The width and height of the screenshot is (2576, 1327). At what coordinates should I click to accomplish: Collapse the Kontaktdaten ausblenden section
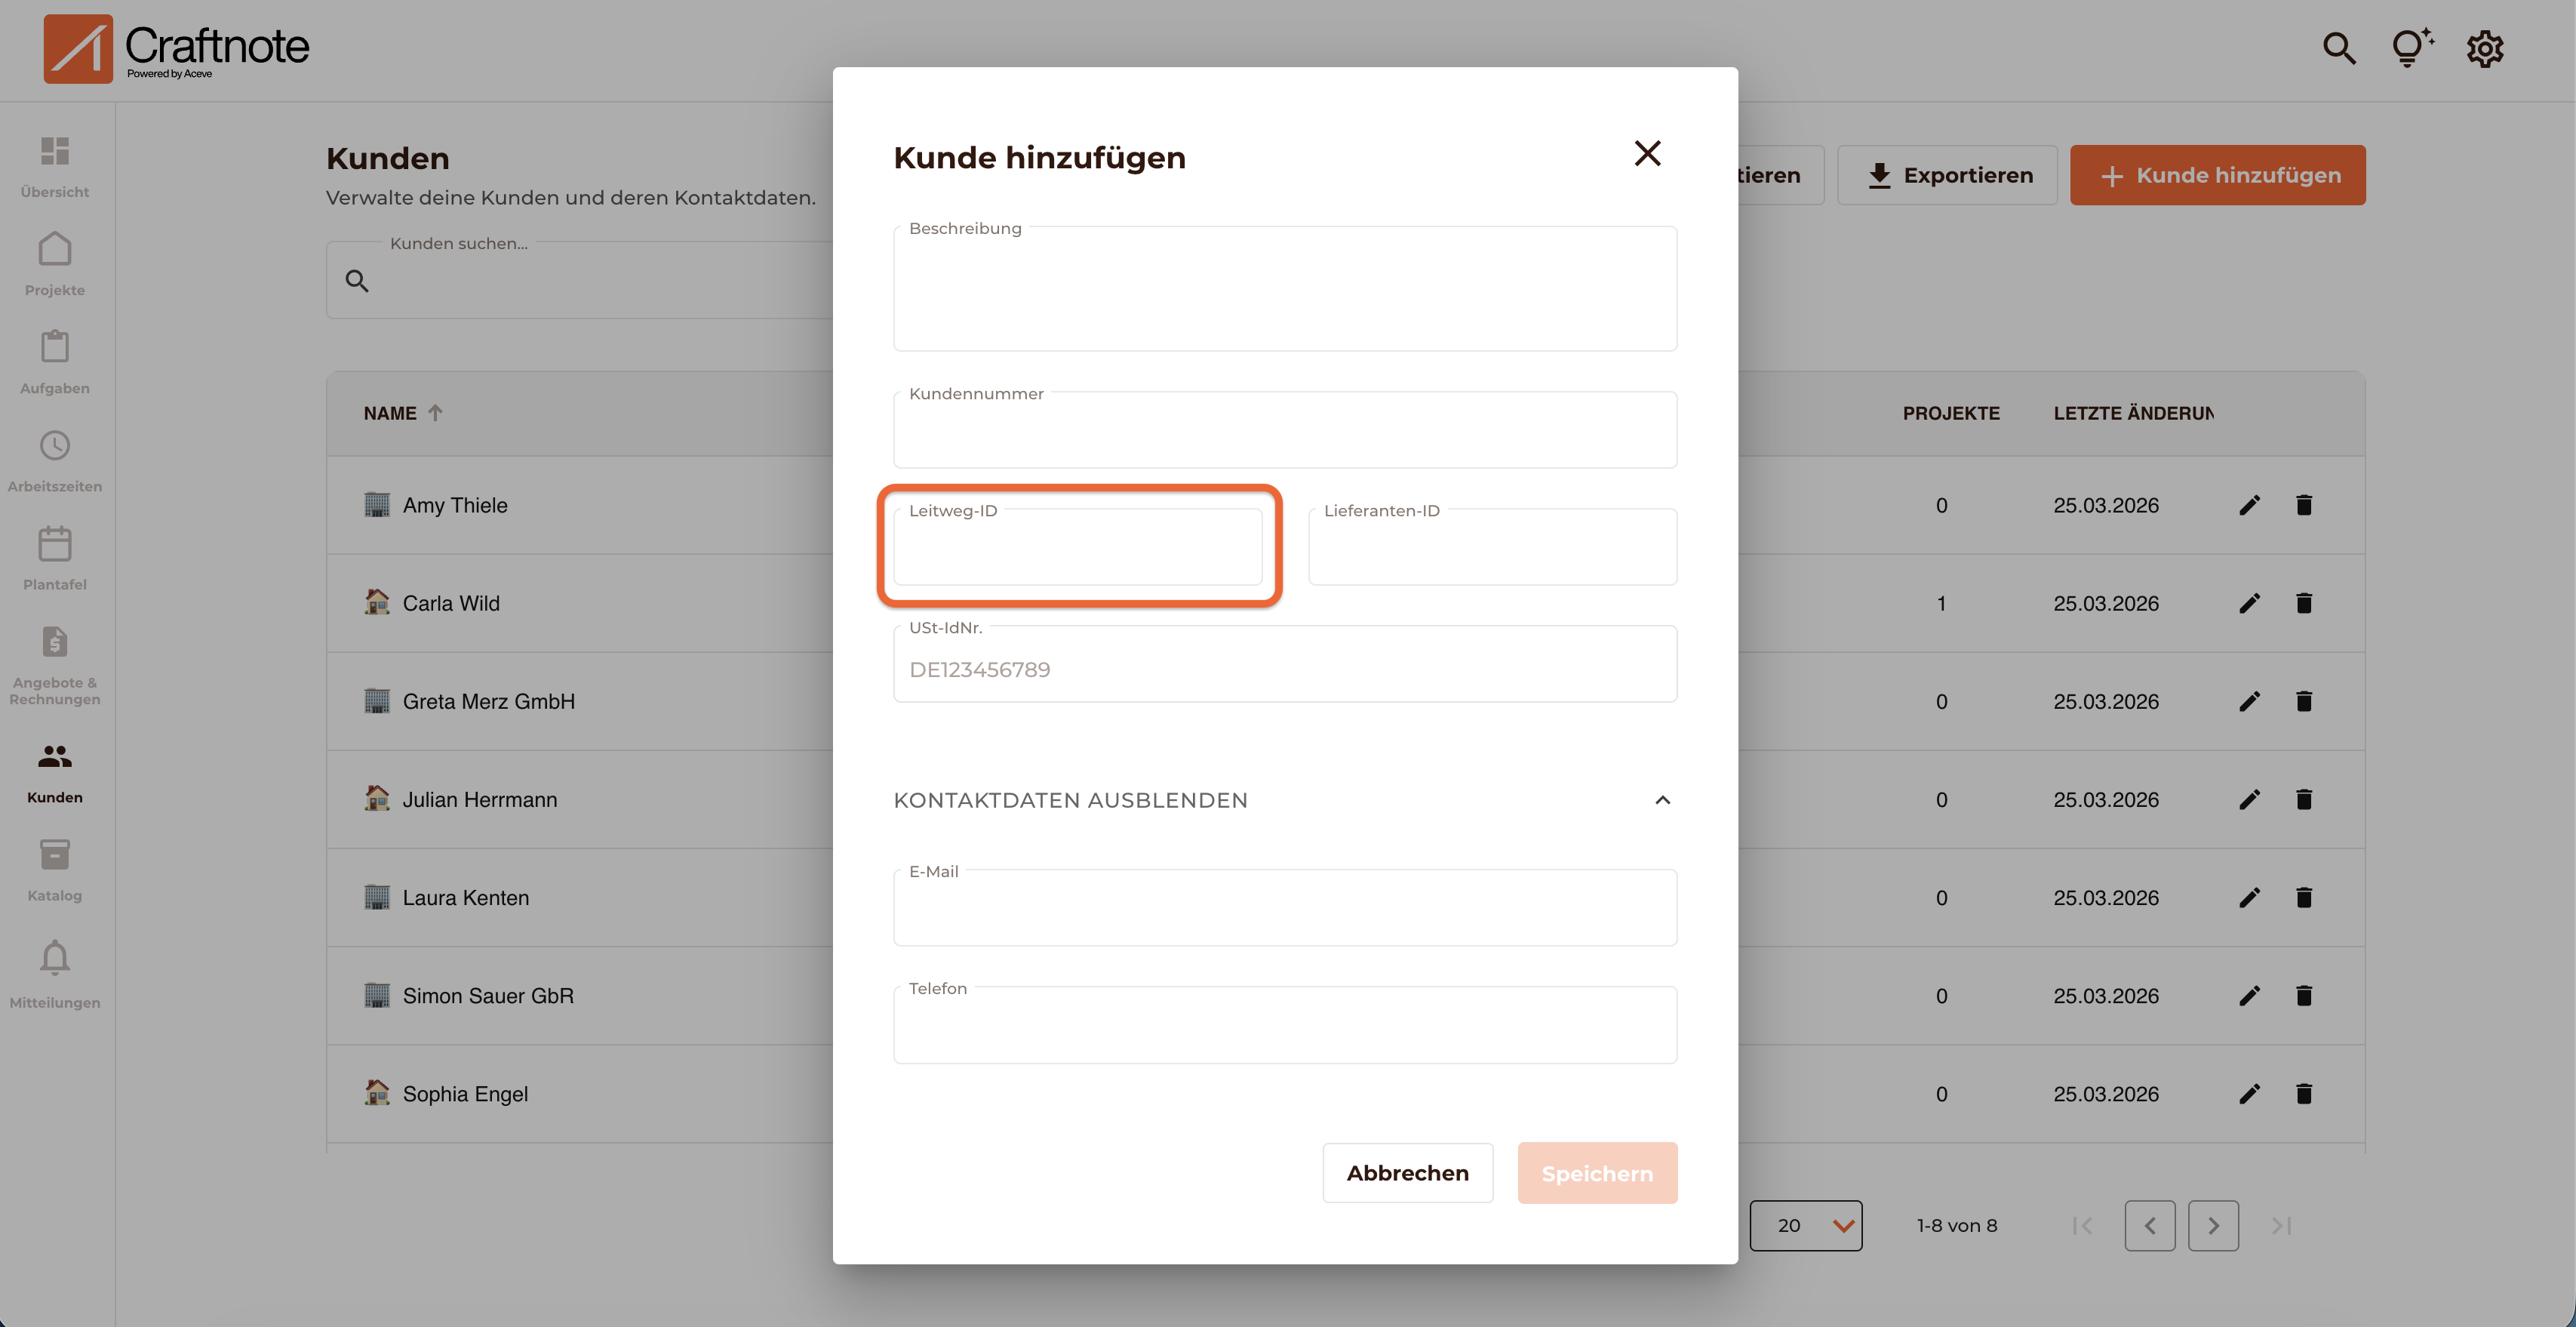pos(1662,799)
